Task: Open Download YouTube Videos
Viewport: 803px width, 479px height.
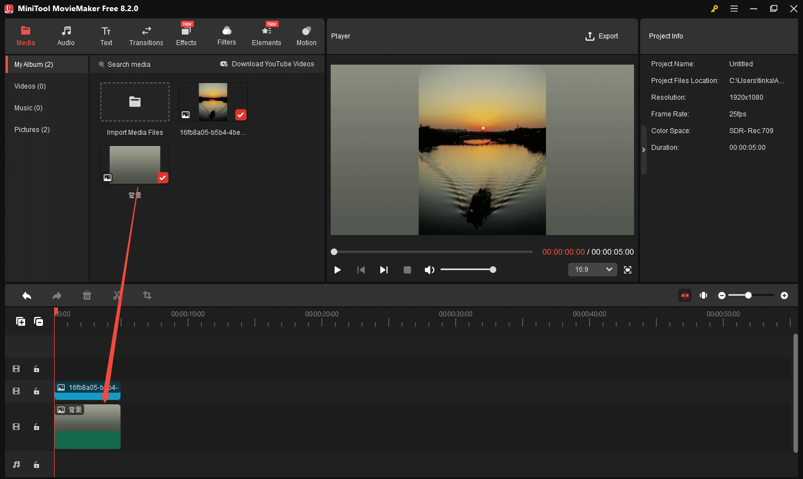Action: click(267, 64)
